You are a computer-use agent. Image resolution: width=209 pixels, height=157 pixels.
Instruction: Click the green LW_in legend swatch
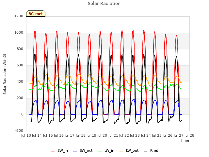(x=100, y=151)
